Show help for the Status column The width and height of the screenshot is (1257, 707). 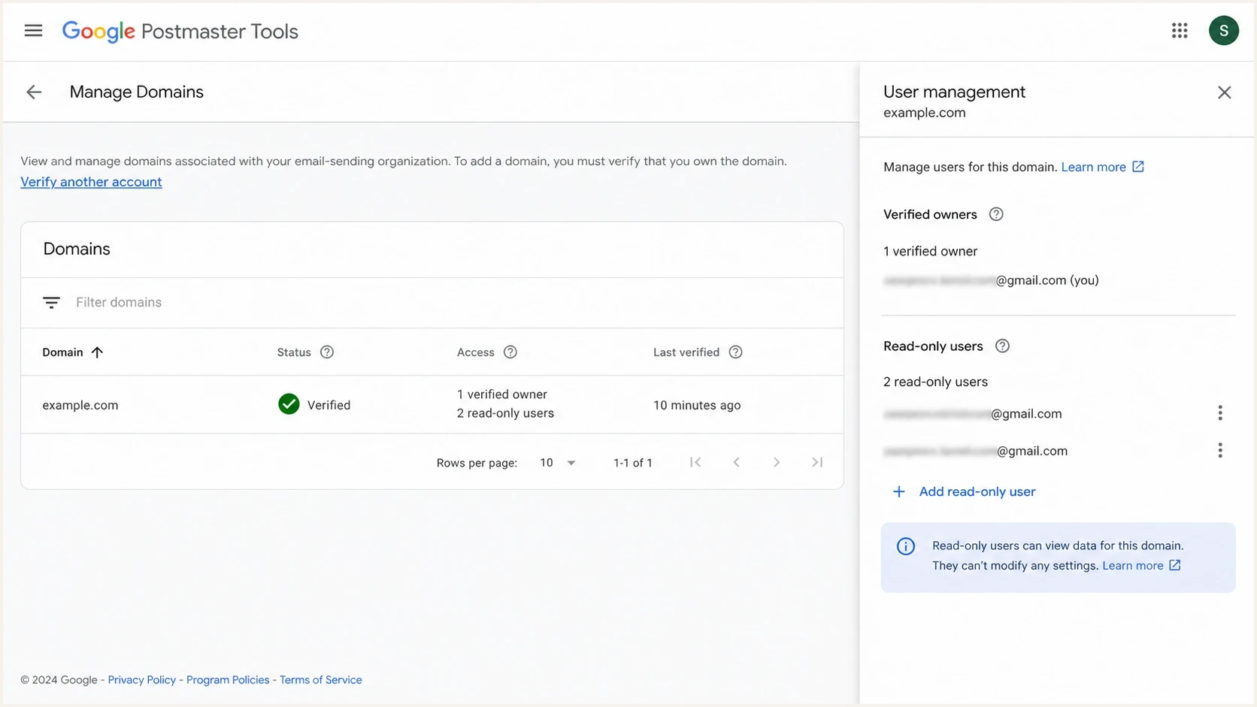point(327,352)
